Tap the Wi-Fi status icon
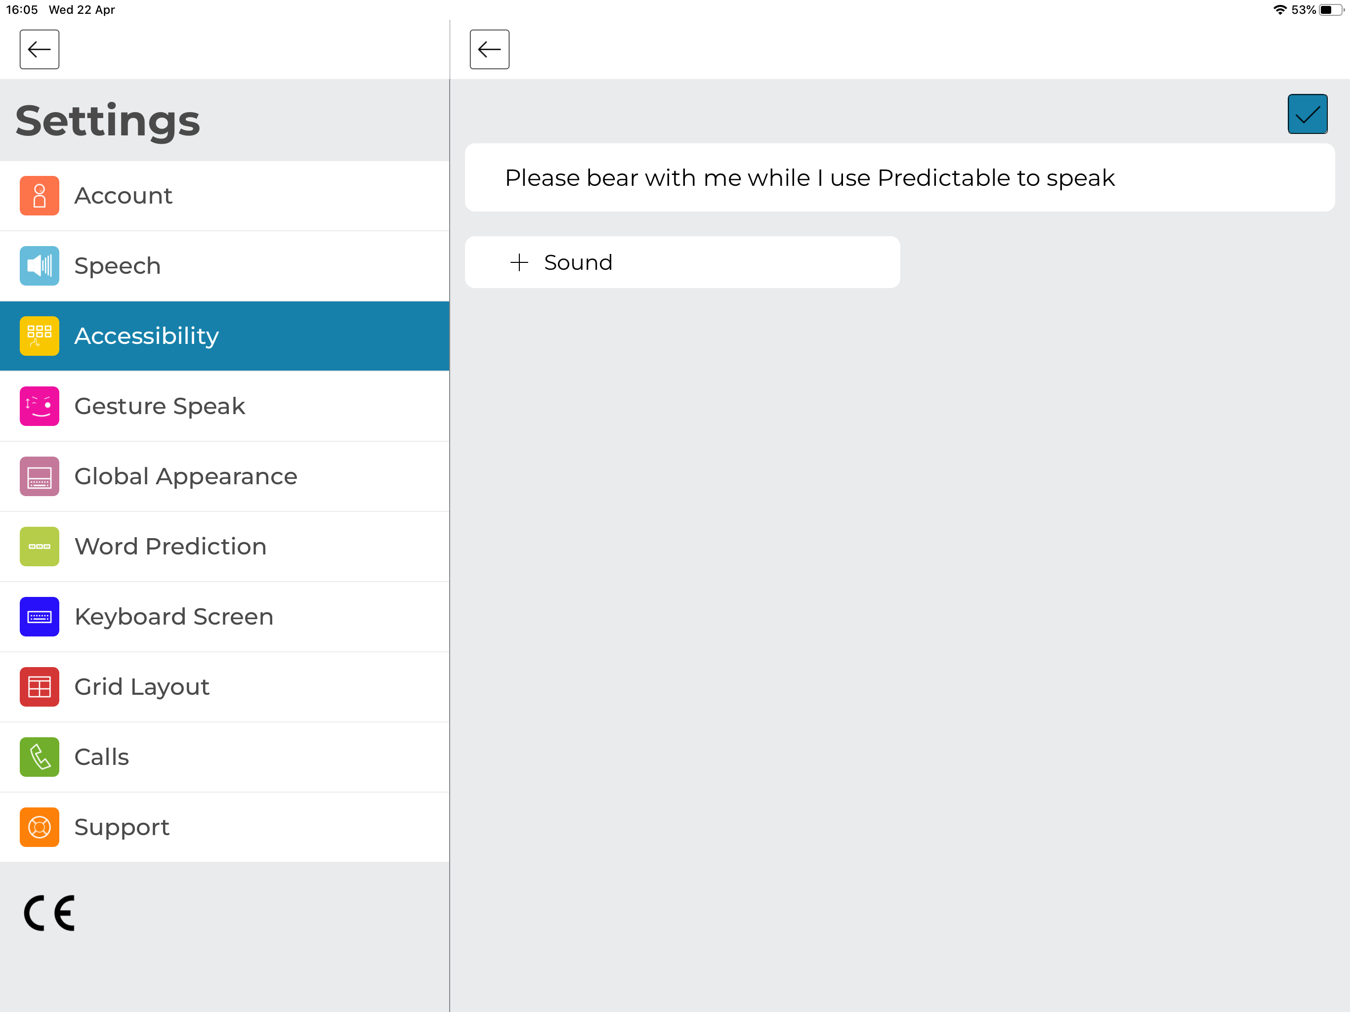 point(1280,10)
